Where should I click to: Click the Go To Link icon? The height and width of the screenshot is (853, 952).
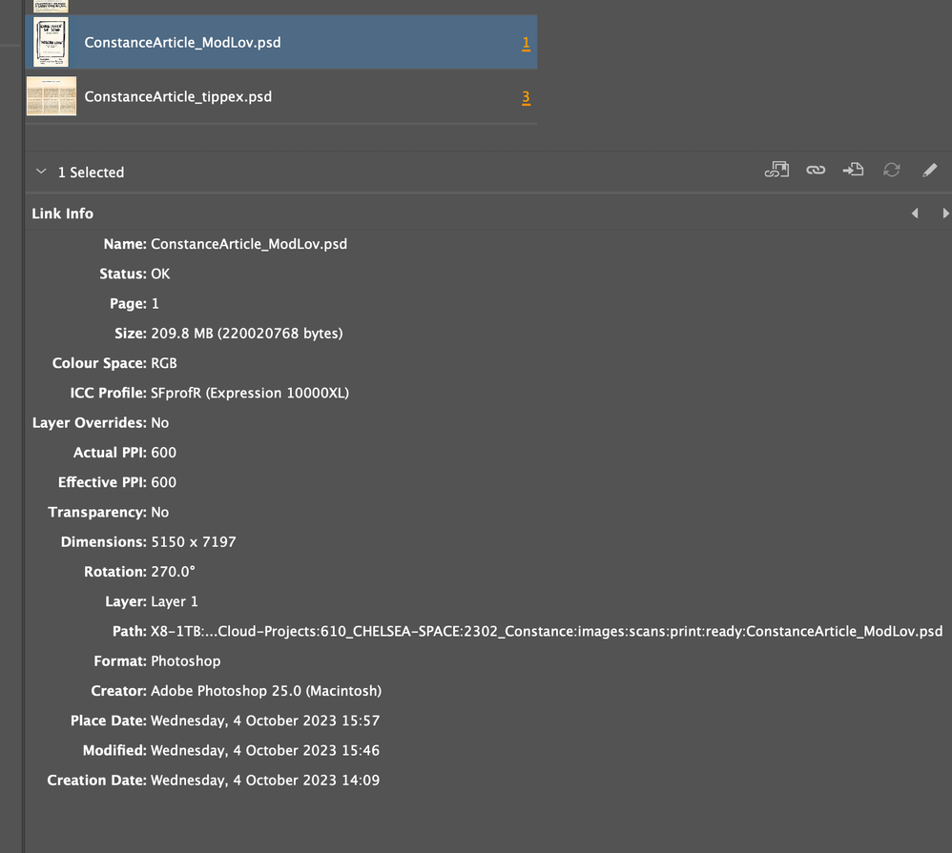coord(853,171)
